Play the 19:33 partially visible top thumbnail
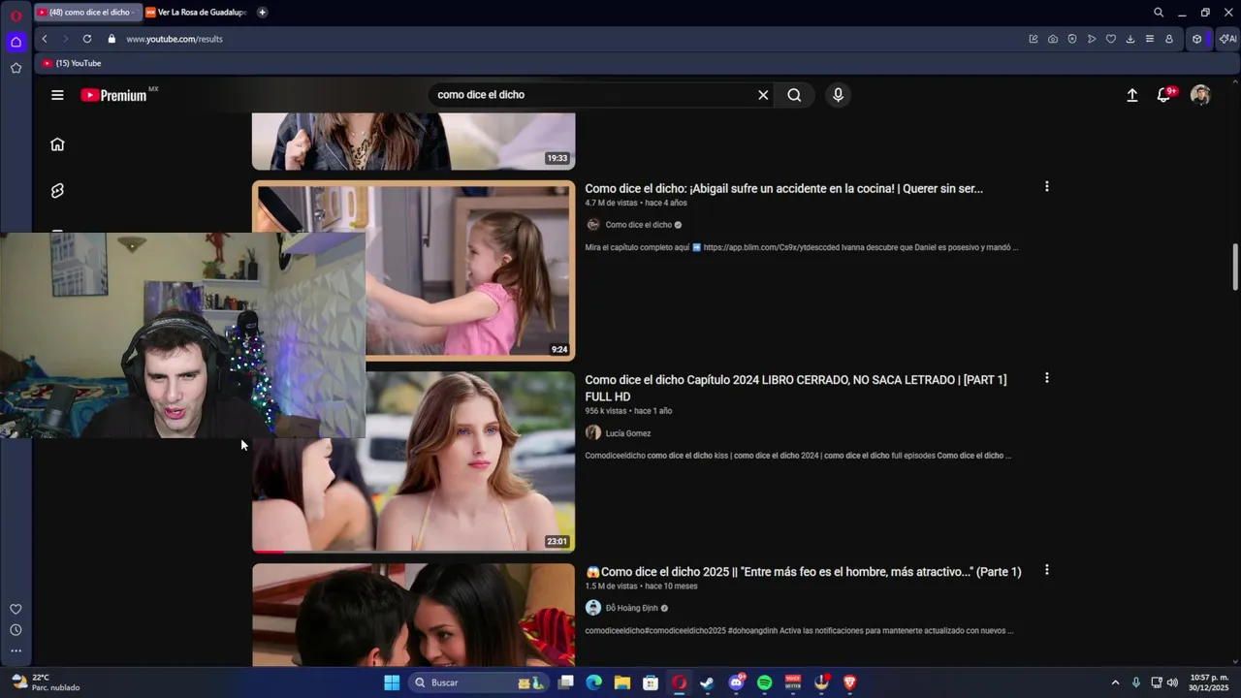1241x698 pixels. tap(413, 141)
